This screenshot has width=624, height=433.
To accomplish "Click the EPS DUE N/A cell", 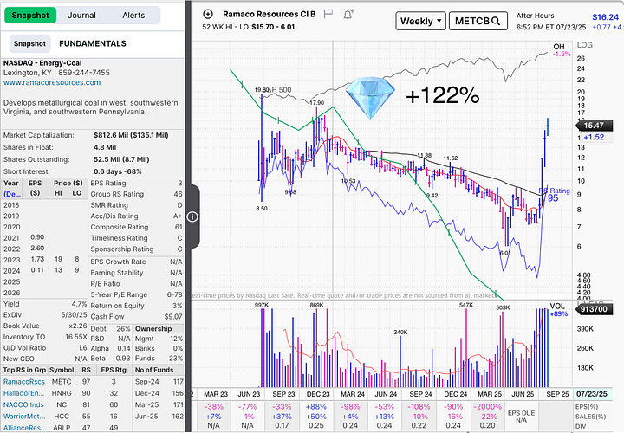I will pyautogui.click(x=521, y=417).
